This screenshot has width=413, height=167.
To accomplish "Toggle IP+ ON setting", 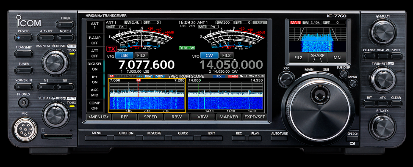I will (95, 79).
